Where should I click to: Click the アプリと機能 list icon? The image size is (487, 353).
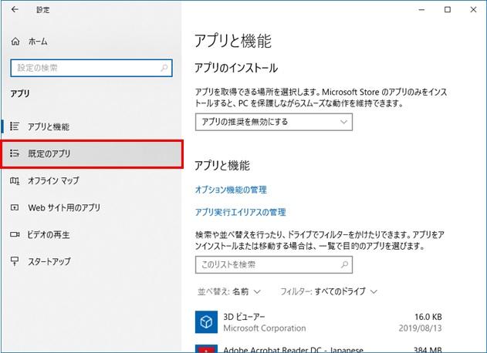[x=15, y=126]
